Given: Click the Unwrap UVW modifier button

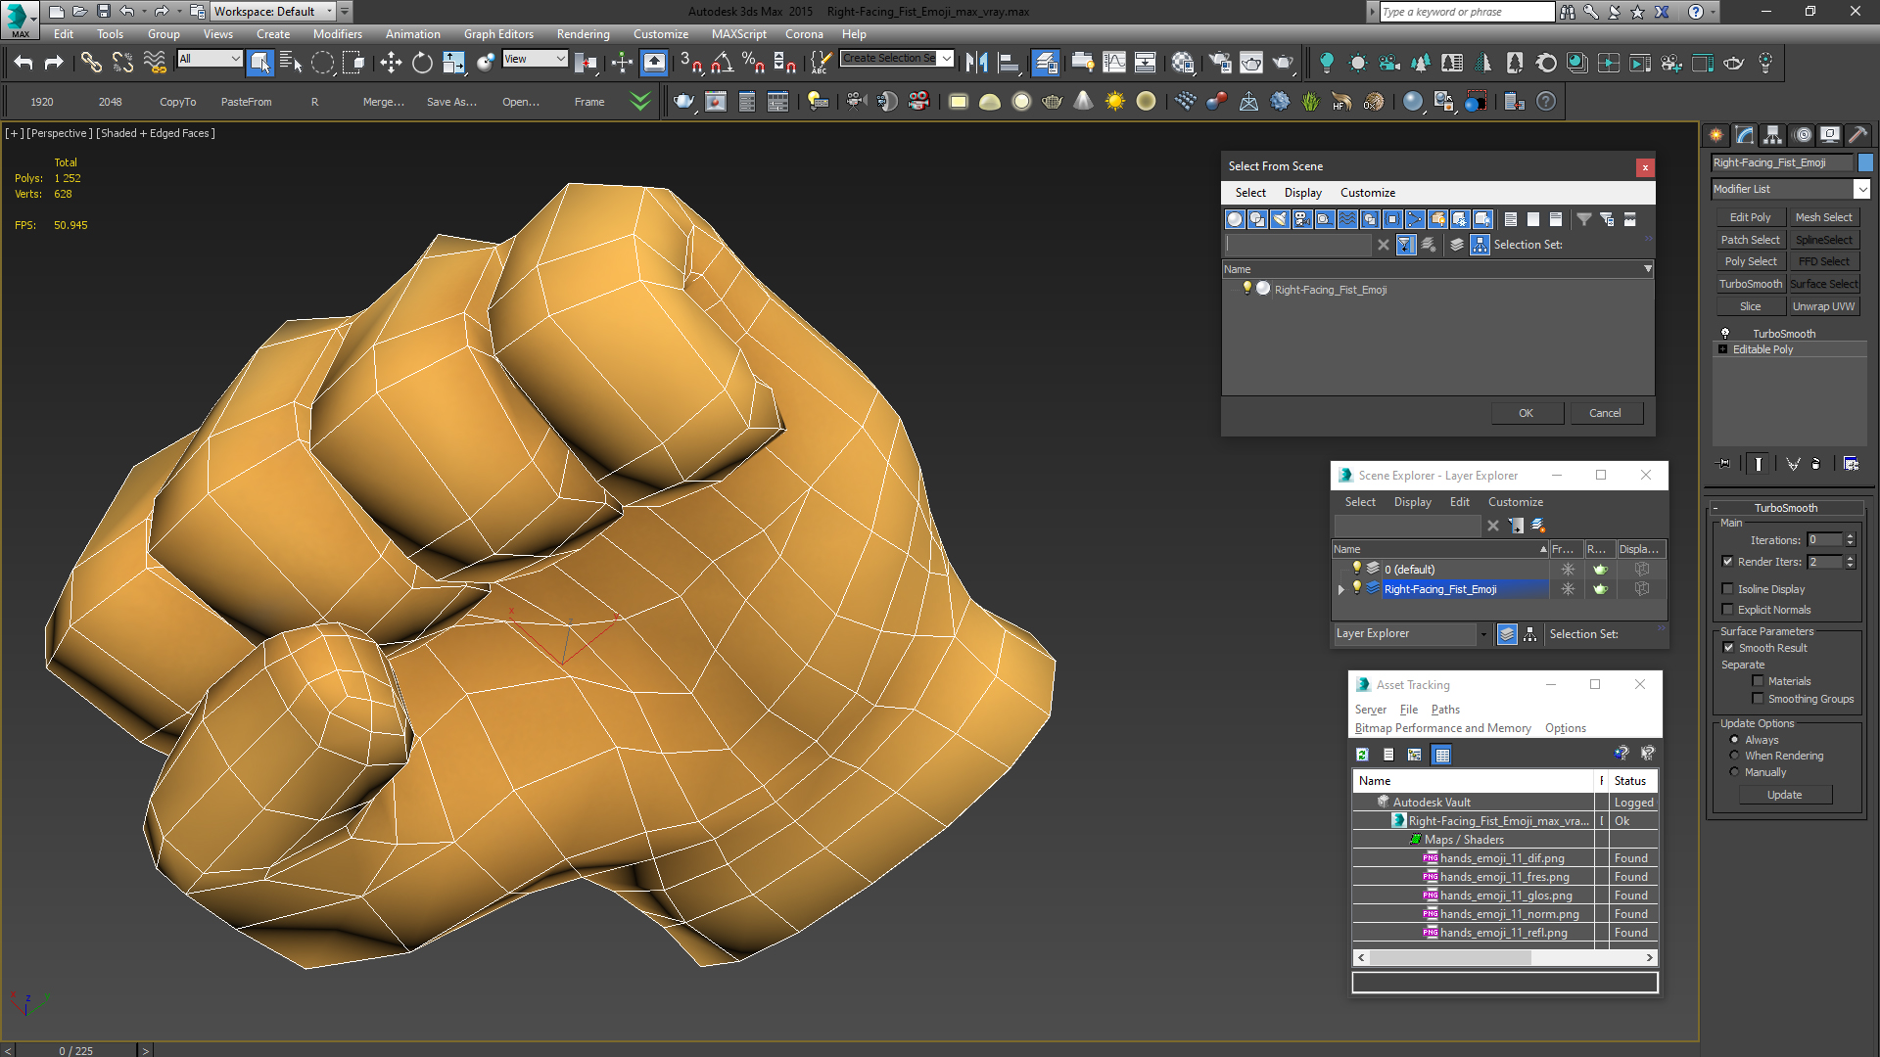Looking at the screenshot, I should [x=1823, y=306].
